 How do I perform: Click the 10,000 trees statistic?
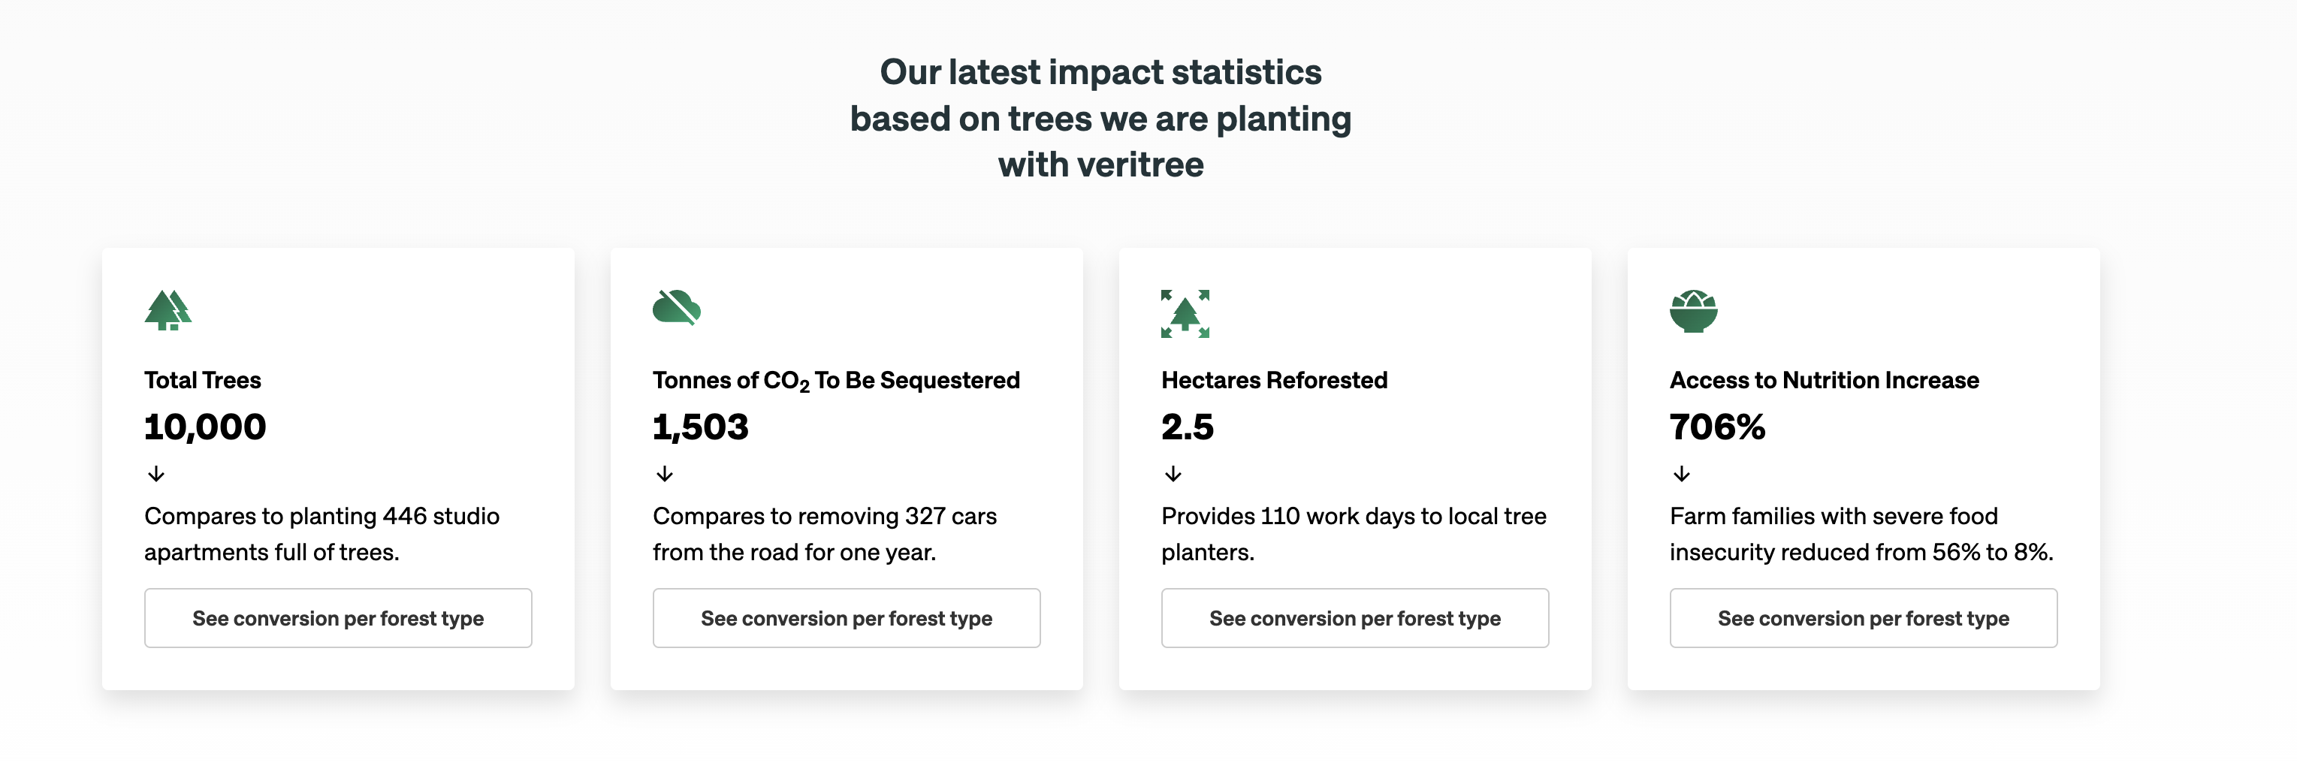[205, 427]
